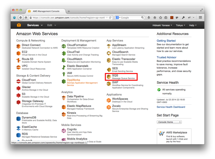Viewport: 215px width, 159px height.
Task: Open the Service Health Dashboard link
Action: (x=171, y=107)
